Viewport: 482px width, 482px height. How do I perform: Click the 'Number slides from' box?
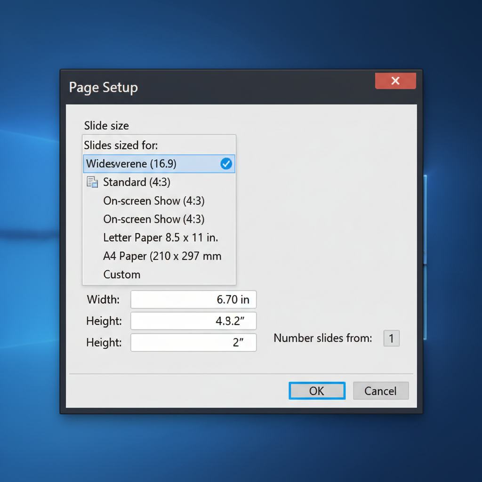coord(391,338)
